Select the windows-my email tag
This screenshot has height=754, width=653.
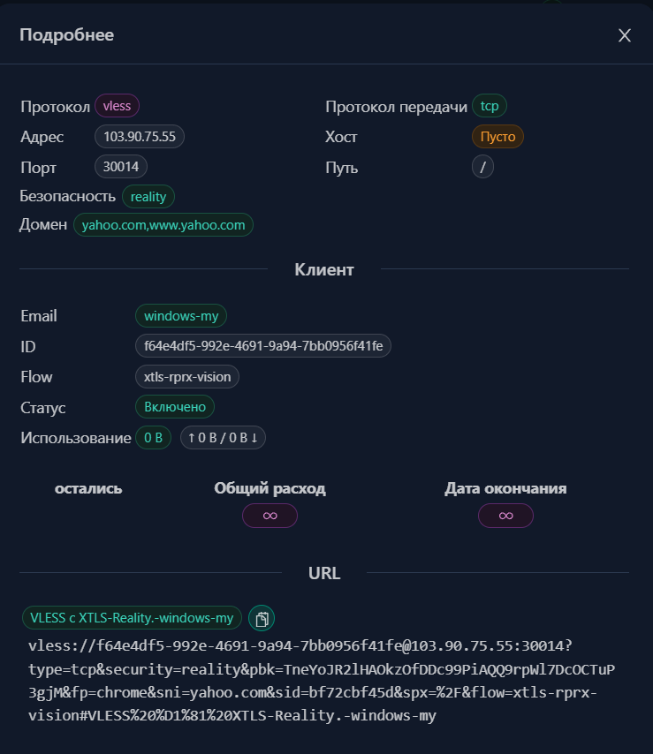[181, 316]
